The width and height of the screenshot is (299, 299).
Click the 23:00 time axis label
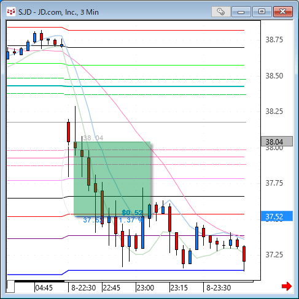click(145, 288)
